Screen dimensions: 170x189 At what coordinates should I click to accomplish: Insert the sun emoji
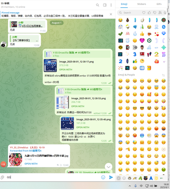coord(142,61)
